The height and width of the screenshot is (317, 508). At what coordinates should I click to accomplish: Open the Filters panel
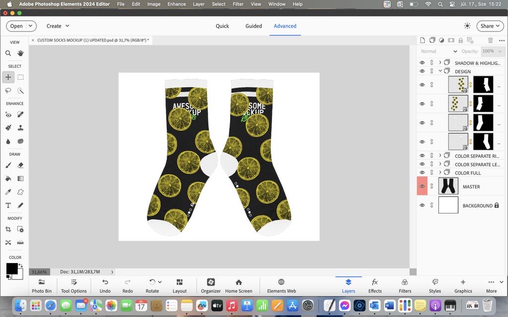tap(405, 285)
